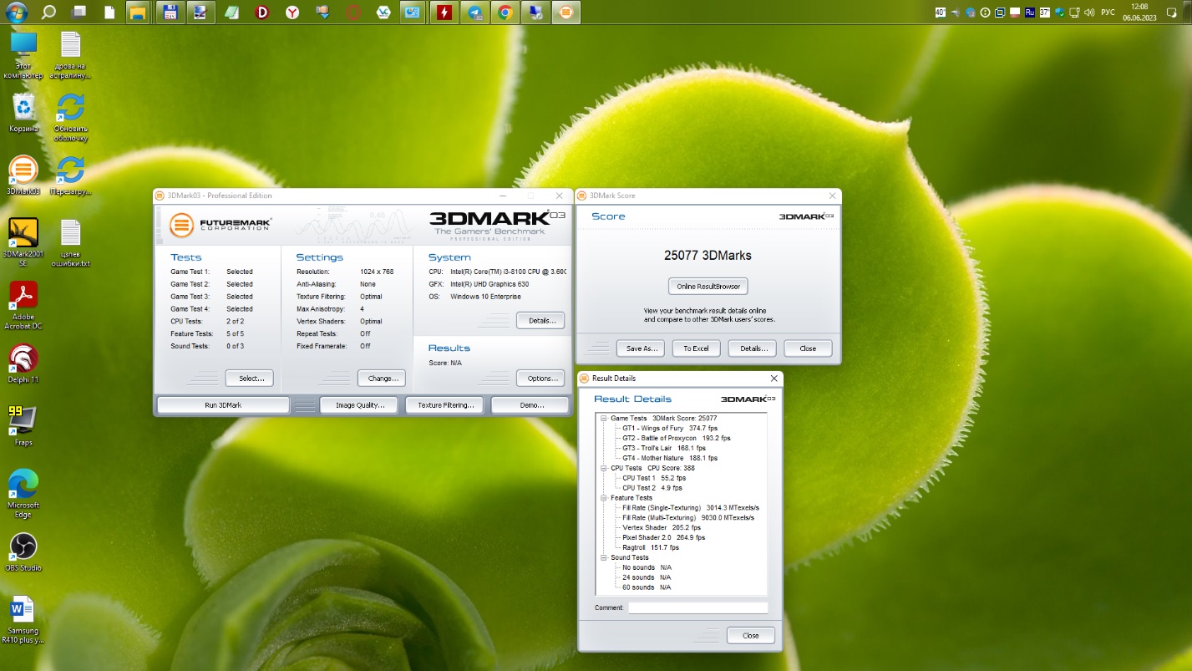
Task: Open Microsoft Edge desktop shortcut
Action: pyautogui.click(x=23, y=485)
